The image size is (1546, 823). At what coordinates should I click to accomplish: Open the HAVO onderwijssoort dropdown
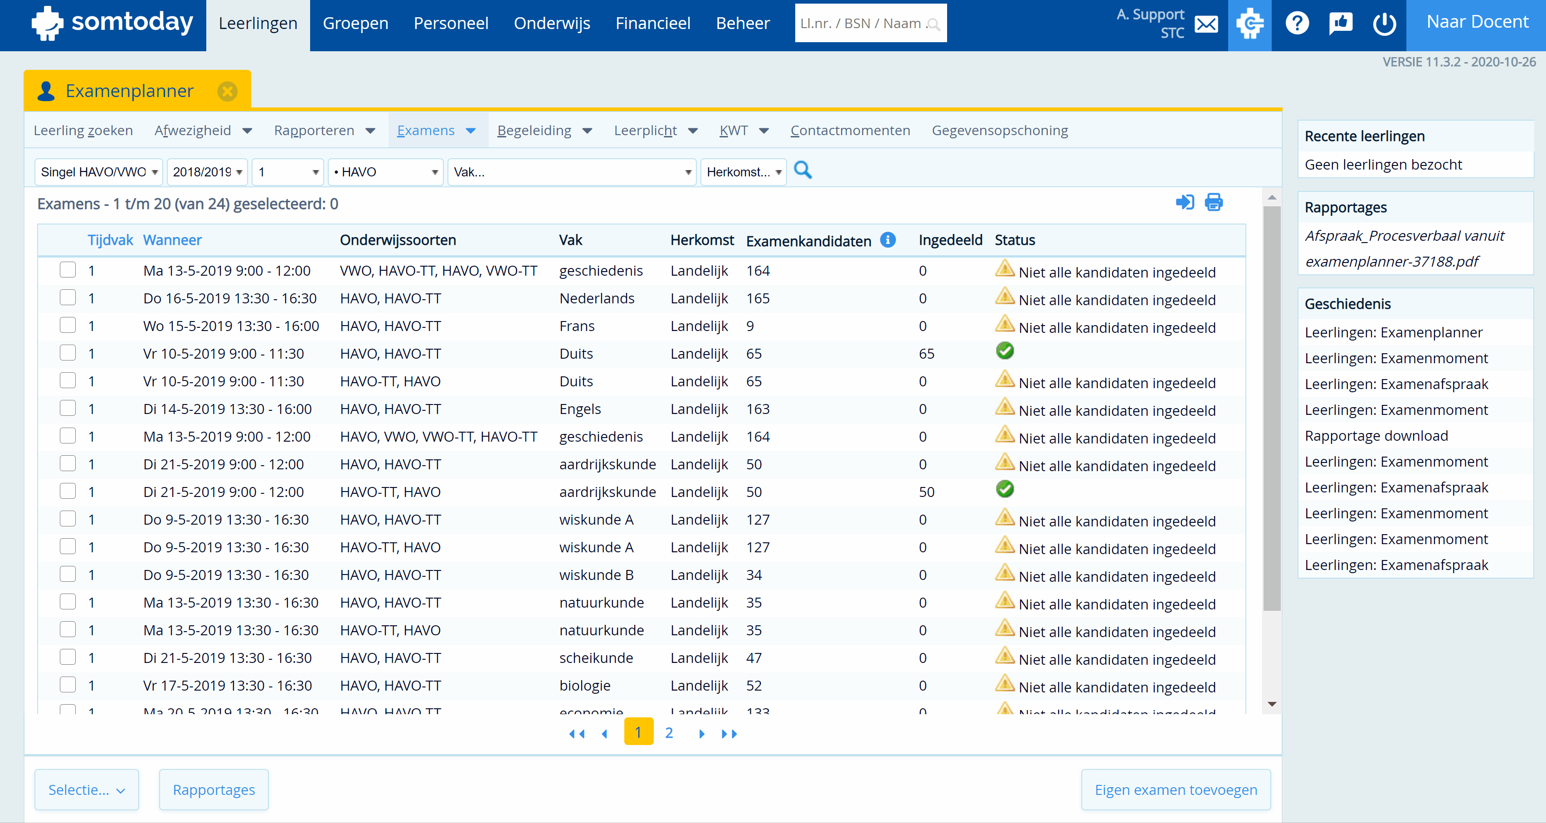click(x=385, y=172)
